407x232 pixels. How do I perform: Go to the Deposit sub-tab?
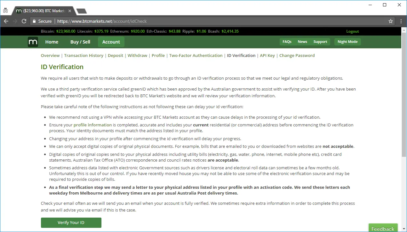tap(116, 55)
